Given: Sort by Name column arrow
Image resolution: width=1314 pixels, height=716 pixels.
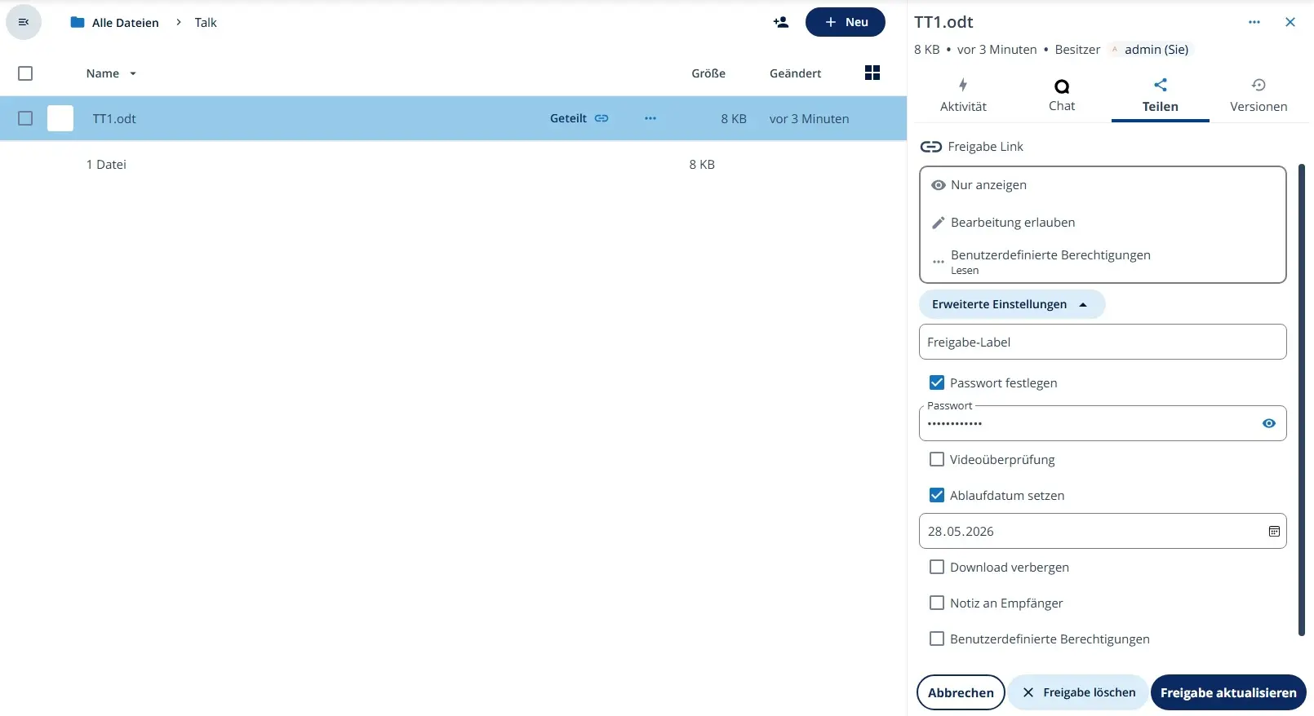Looking at the screenshot, I should click(x=133, y=73).
